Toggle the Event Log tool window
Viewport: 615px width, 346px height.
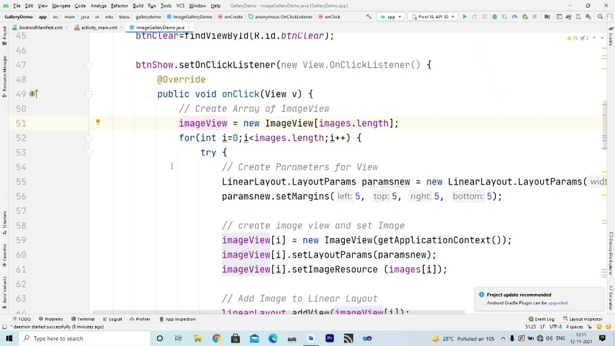click(x=541, y=319)
